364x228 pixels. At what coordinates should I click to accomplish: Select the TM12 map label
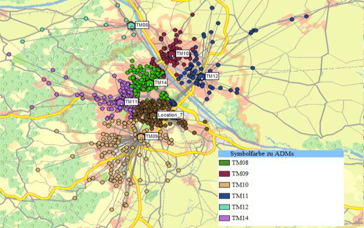(x=212, y=76)
